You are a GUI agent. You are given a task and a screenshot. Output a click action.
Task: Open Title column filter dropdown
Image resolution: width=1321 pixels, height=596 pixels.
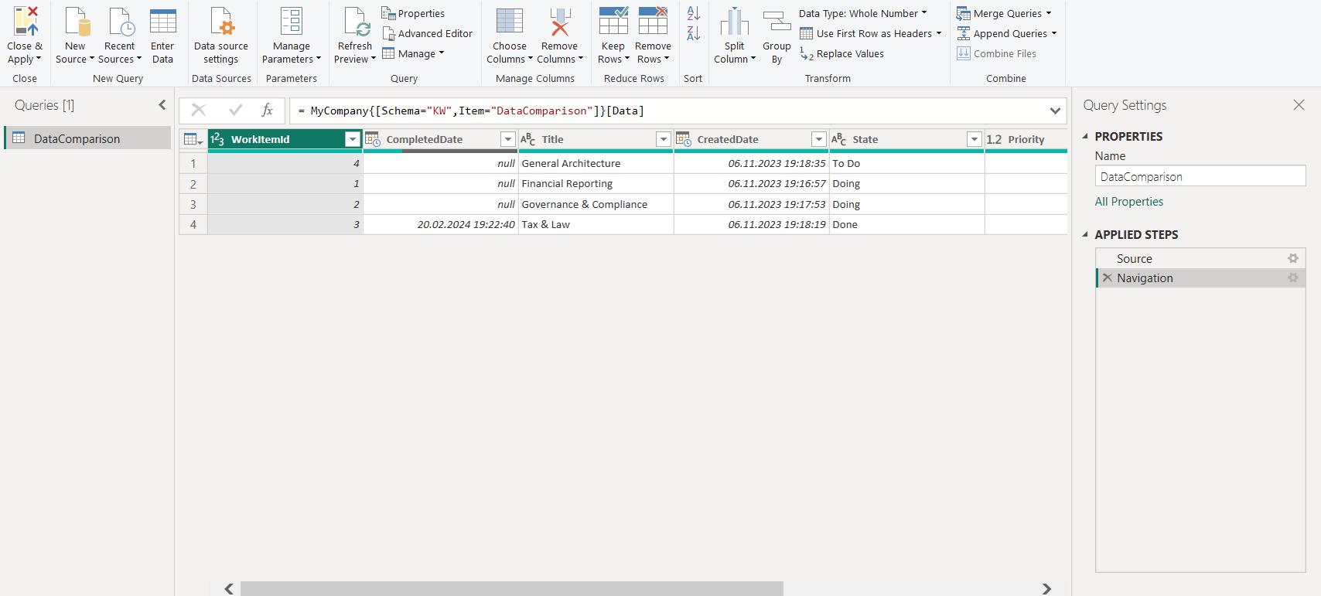coord(664,139)
